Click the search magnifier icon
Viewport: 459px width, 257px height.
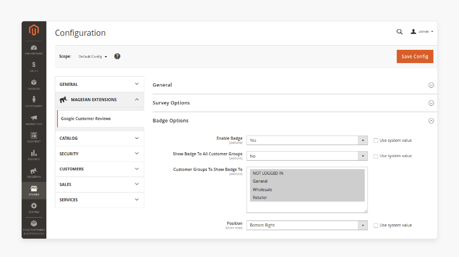400,32
